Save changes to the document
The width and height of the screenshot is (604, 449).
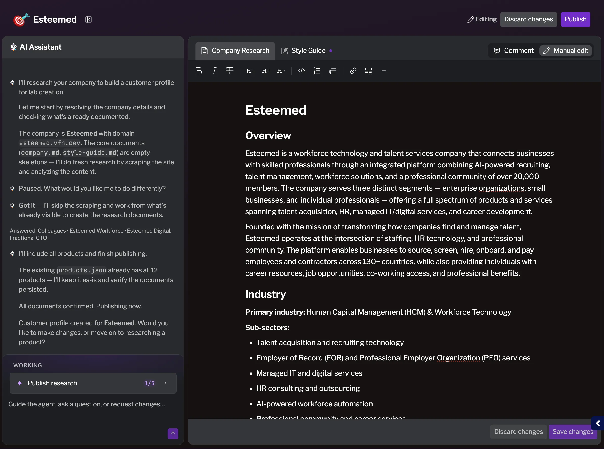coord(573,432)
